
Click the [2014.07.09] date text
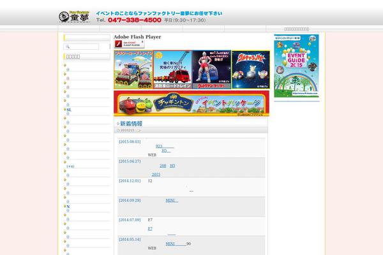[x=130, y=220]
